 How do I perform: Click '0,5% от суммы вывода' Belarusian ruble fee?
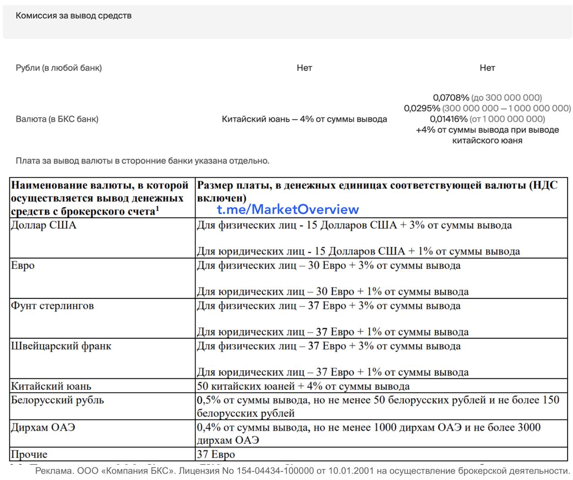pos(378,406)
